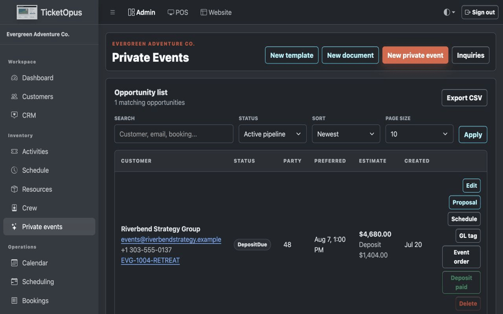Click the New private event button

click(415, 55)
